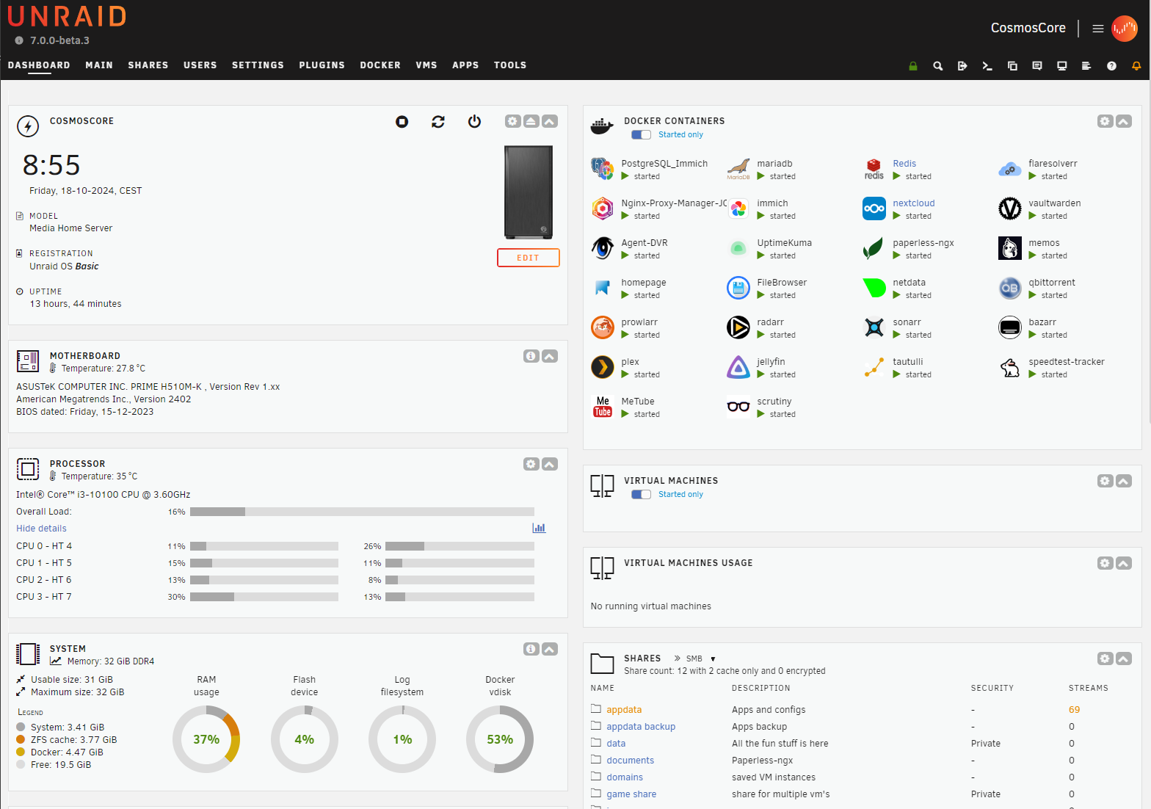1151x809 pixels.
Task: Open the notifications bell icon
Action: click(1136, 66)
